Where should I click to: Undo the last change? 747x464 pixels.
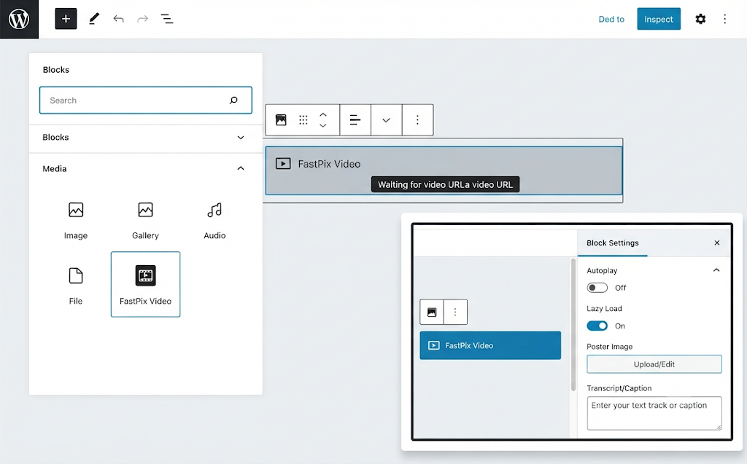(x=118, y=19)
